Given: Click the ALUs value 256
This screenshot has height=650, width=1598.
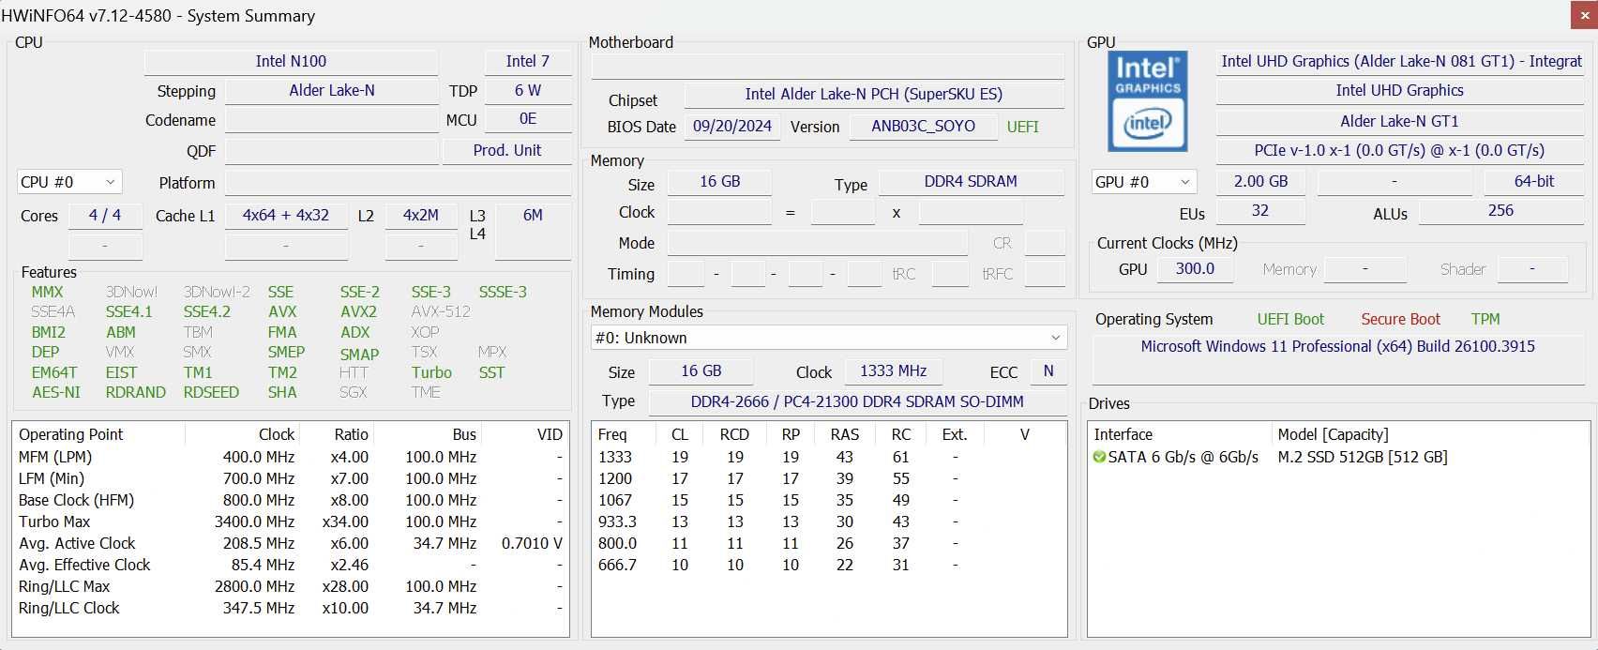Looking at the screenshot, I should pyautogui.click(x=1501, y=210).
